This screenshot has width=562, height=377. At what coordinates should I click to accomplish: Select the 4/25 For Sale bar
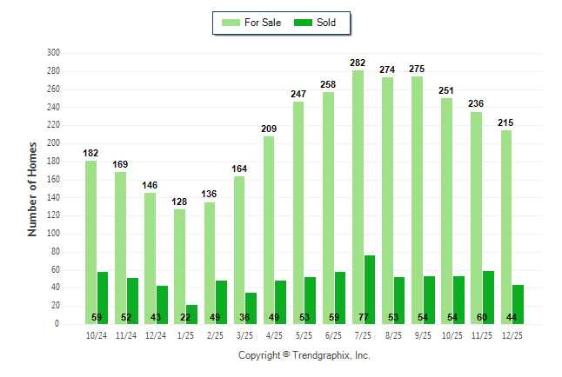pyautogui.click(x=269, y=229)
